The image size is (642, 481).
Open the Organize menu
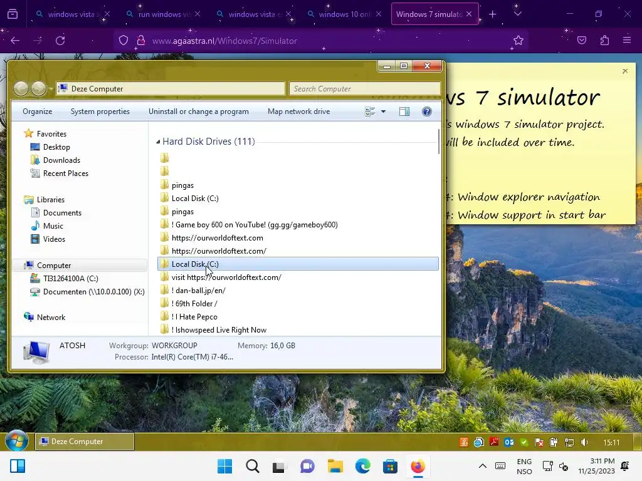pyautogui.click(x=37, y=111)
